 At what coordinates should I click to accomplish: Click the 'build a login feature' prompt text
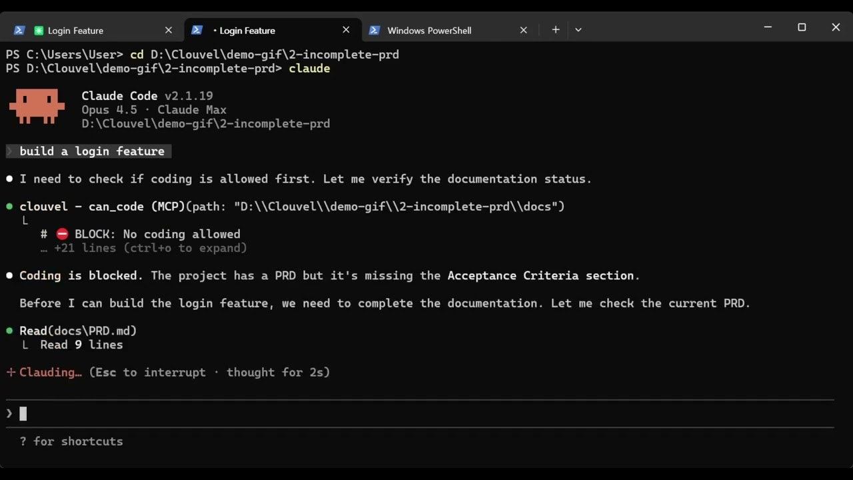click(92, 151)
